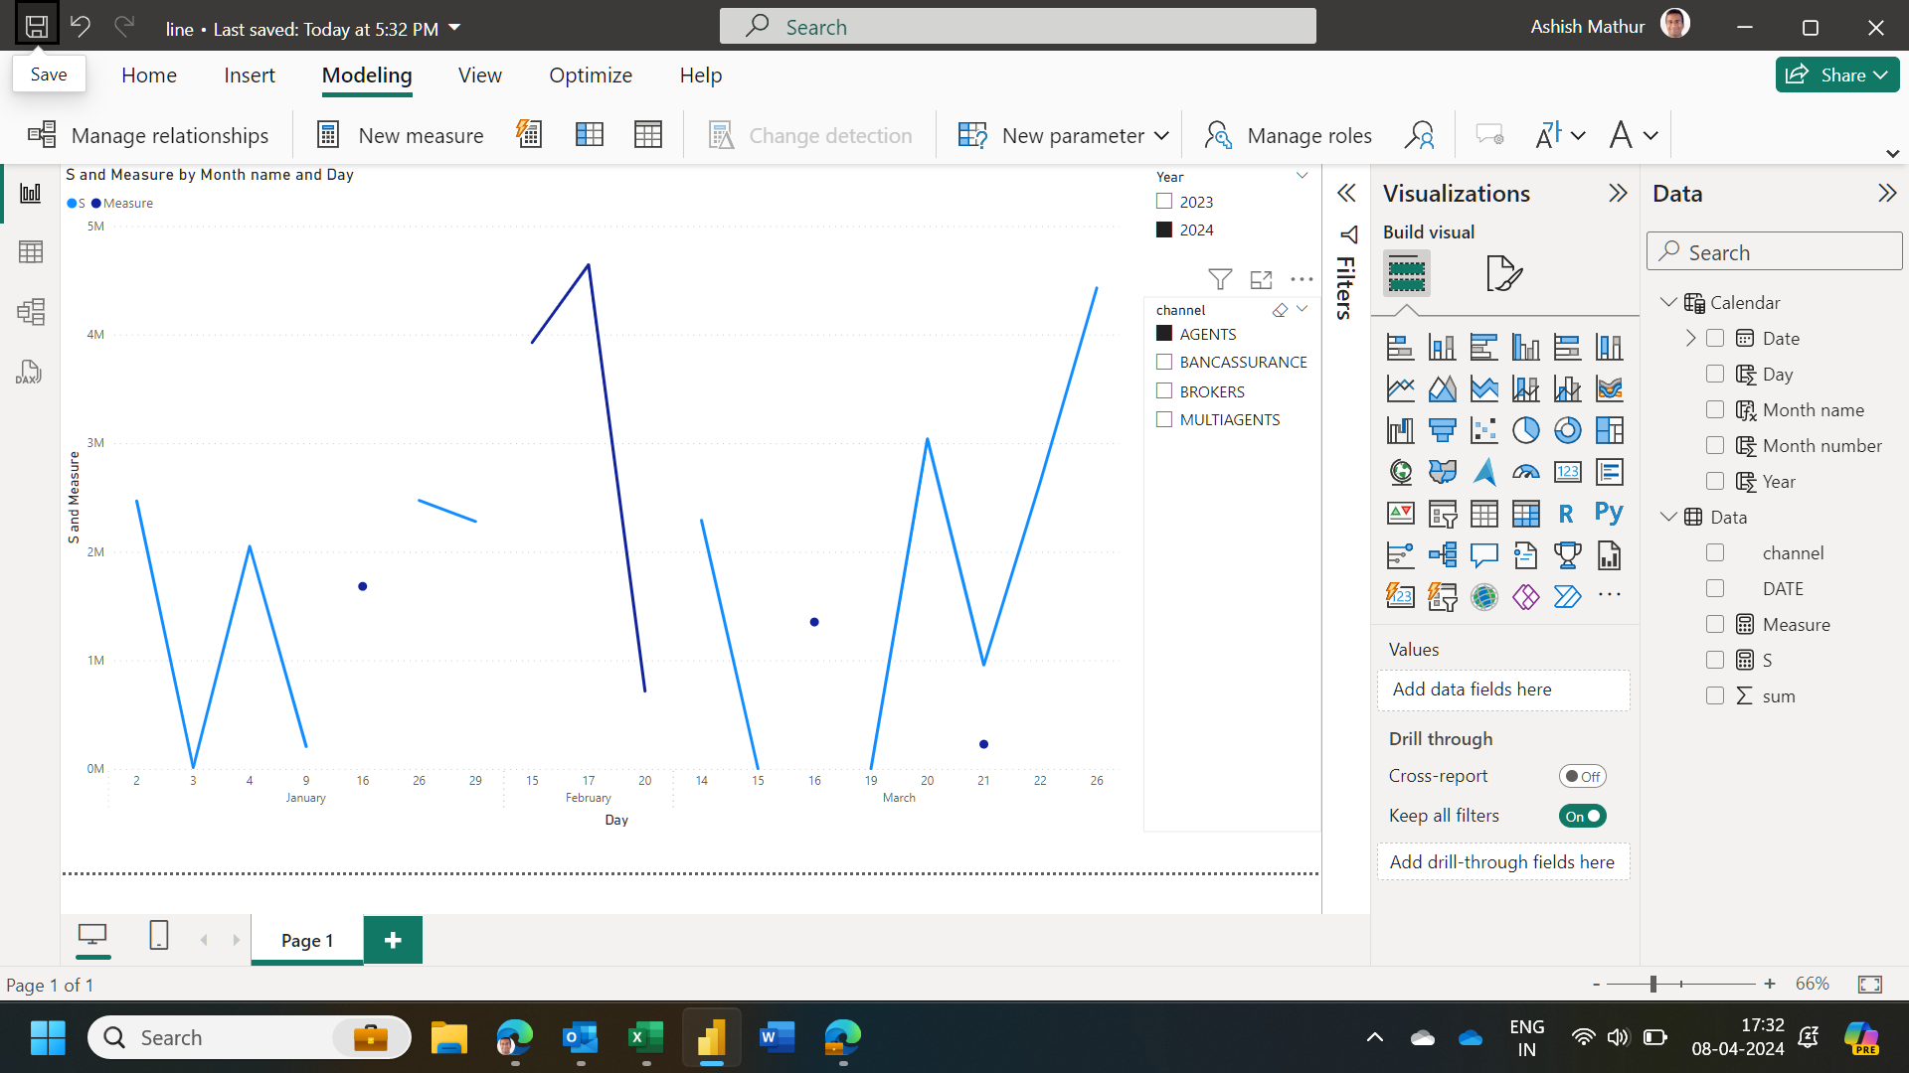The width and height of the screenshot is (1909, 1073).
Task: Open the file title dropdown arrow
Action: [454, 28]
